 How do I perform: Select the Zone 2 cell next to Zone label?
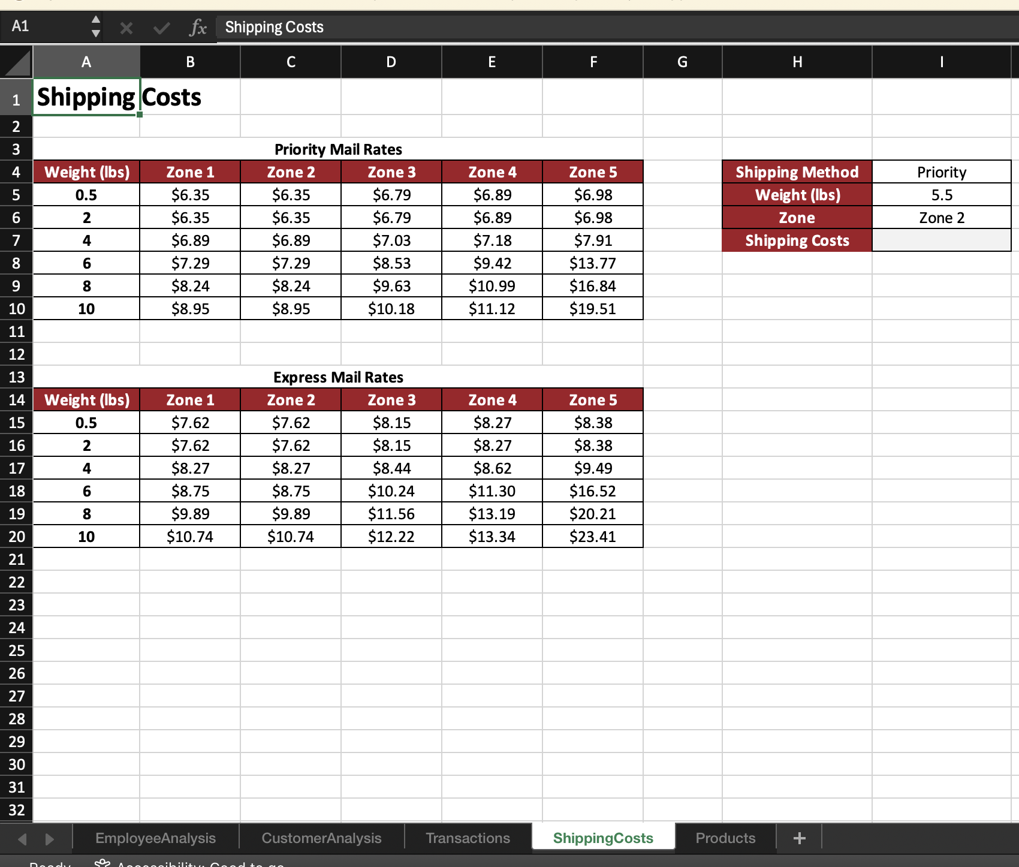pos(941,218)
